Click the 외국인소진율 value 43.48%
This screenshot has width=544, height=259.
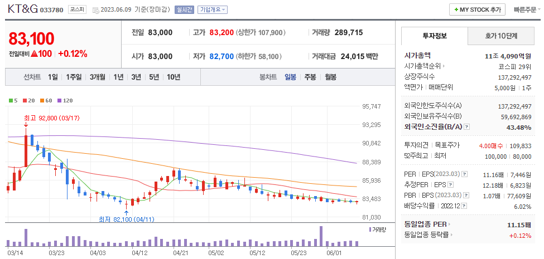pos(519,128)
